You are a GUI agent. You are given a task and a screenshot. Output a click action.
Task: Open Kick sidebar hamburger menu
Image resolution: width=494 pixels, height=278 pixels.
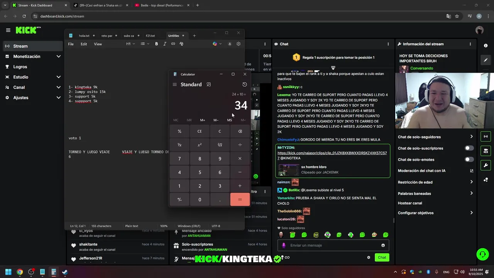pyautogui.click(x=8, y=30)
